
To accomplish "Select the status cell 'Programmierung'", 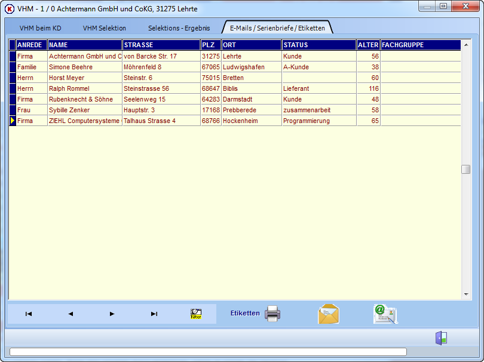I will 319,121.
